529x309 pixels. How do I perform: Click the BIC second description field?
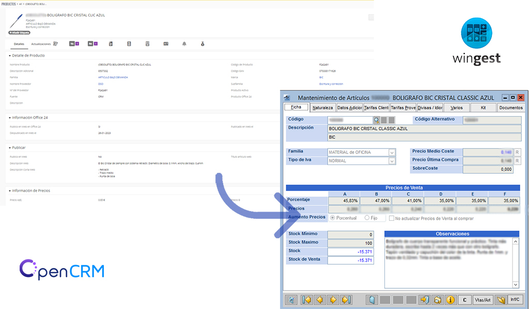click(425, 137)
